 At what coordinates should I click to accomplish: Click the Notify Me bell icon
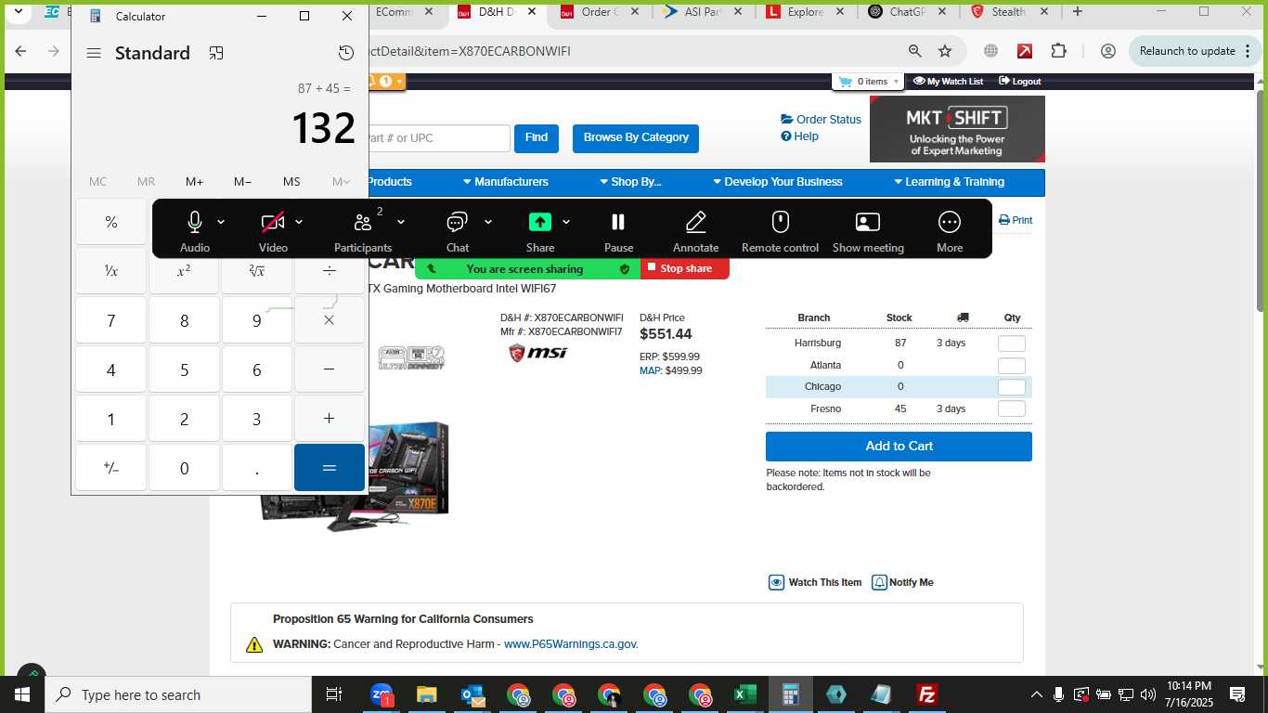[879, 583]
